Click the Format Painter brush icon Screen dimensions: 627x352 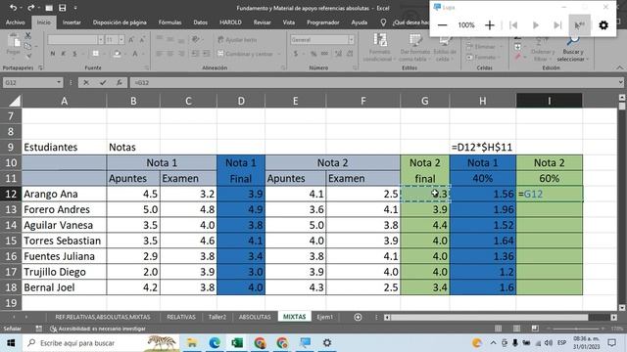coord(28,56)
